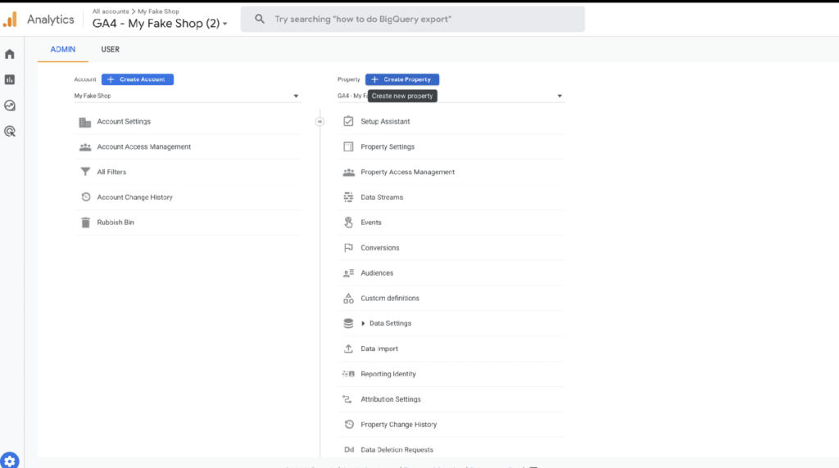The height and width of the screenshot is (468, 839).
Task: Click the Audiences person-list icon
Action: tap(348, 273)
